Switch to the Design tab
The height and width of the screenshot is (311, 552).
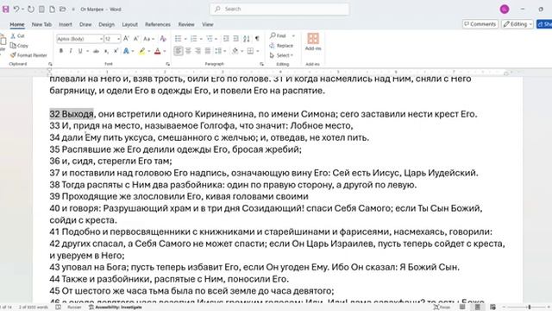[x=107, y=24]
